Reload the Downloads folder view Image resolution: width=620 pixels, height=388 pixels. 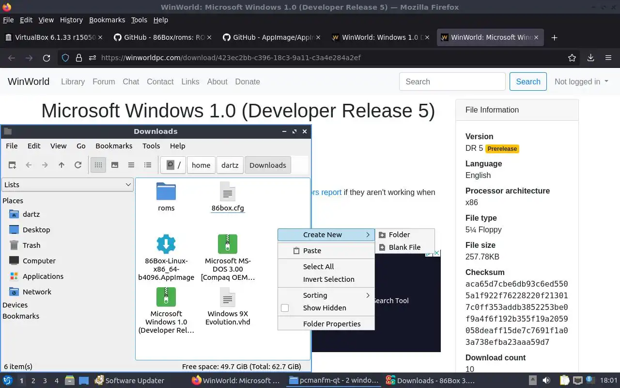click(x=78, y=165)
